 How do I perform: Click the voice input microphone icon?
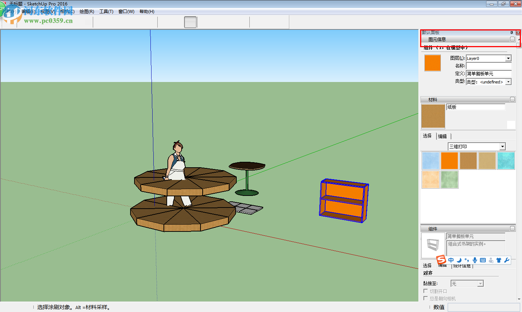pyautogui.click(x=475, y=260)
